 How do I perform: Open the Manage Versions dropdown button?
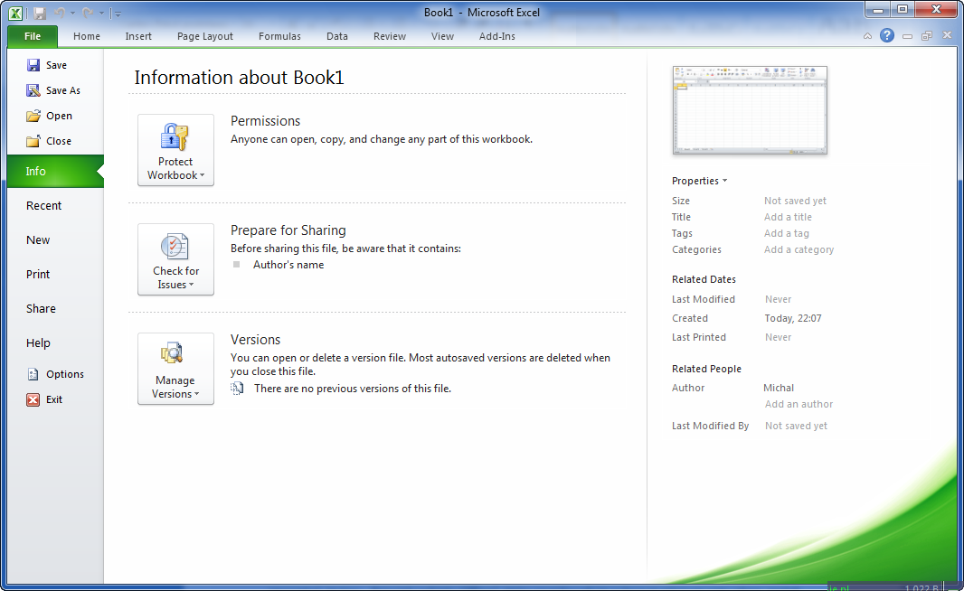[x=175, y=369]
